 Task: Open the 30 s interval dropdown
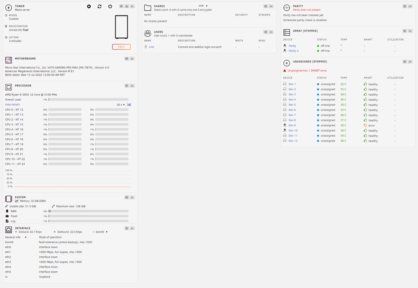120,105
